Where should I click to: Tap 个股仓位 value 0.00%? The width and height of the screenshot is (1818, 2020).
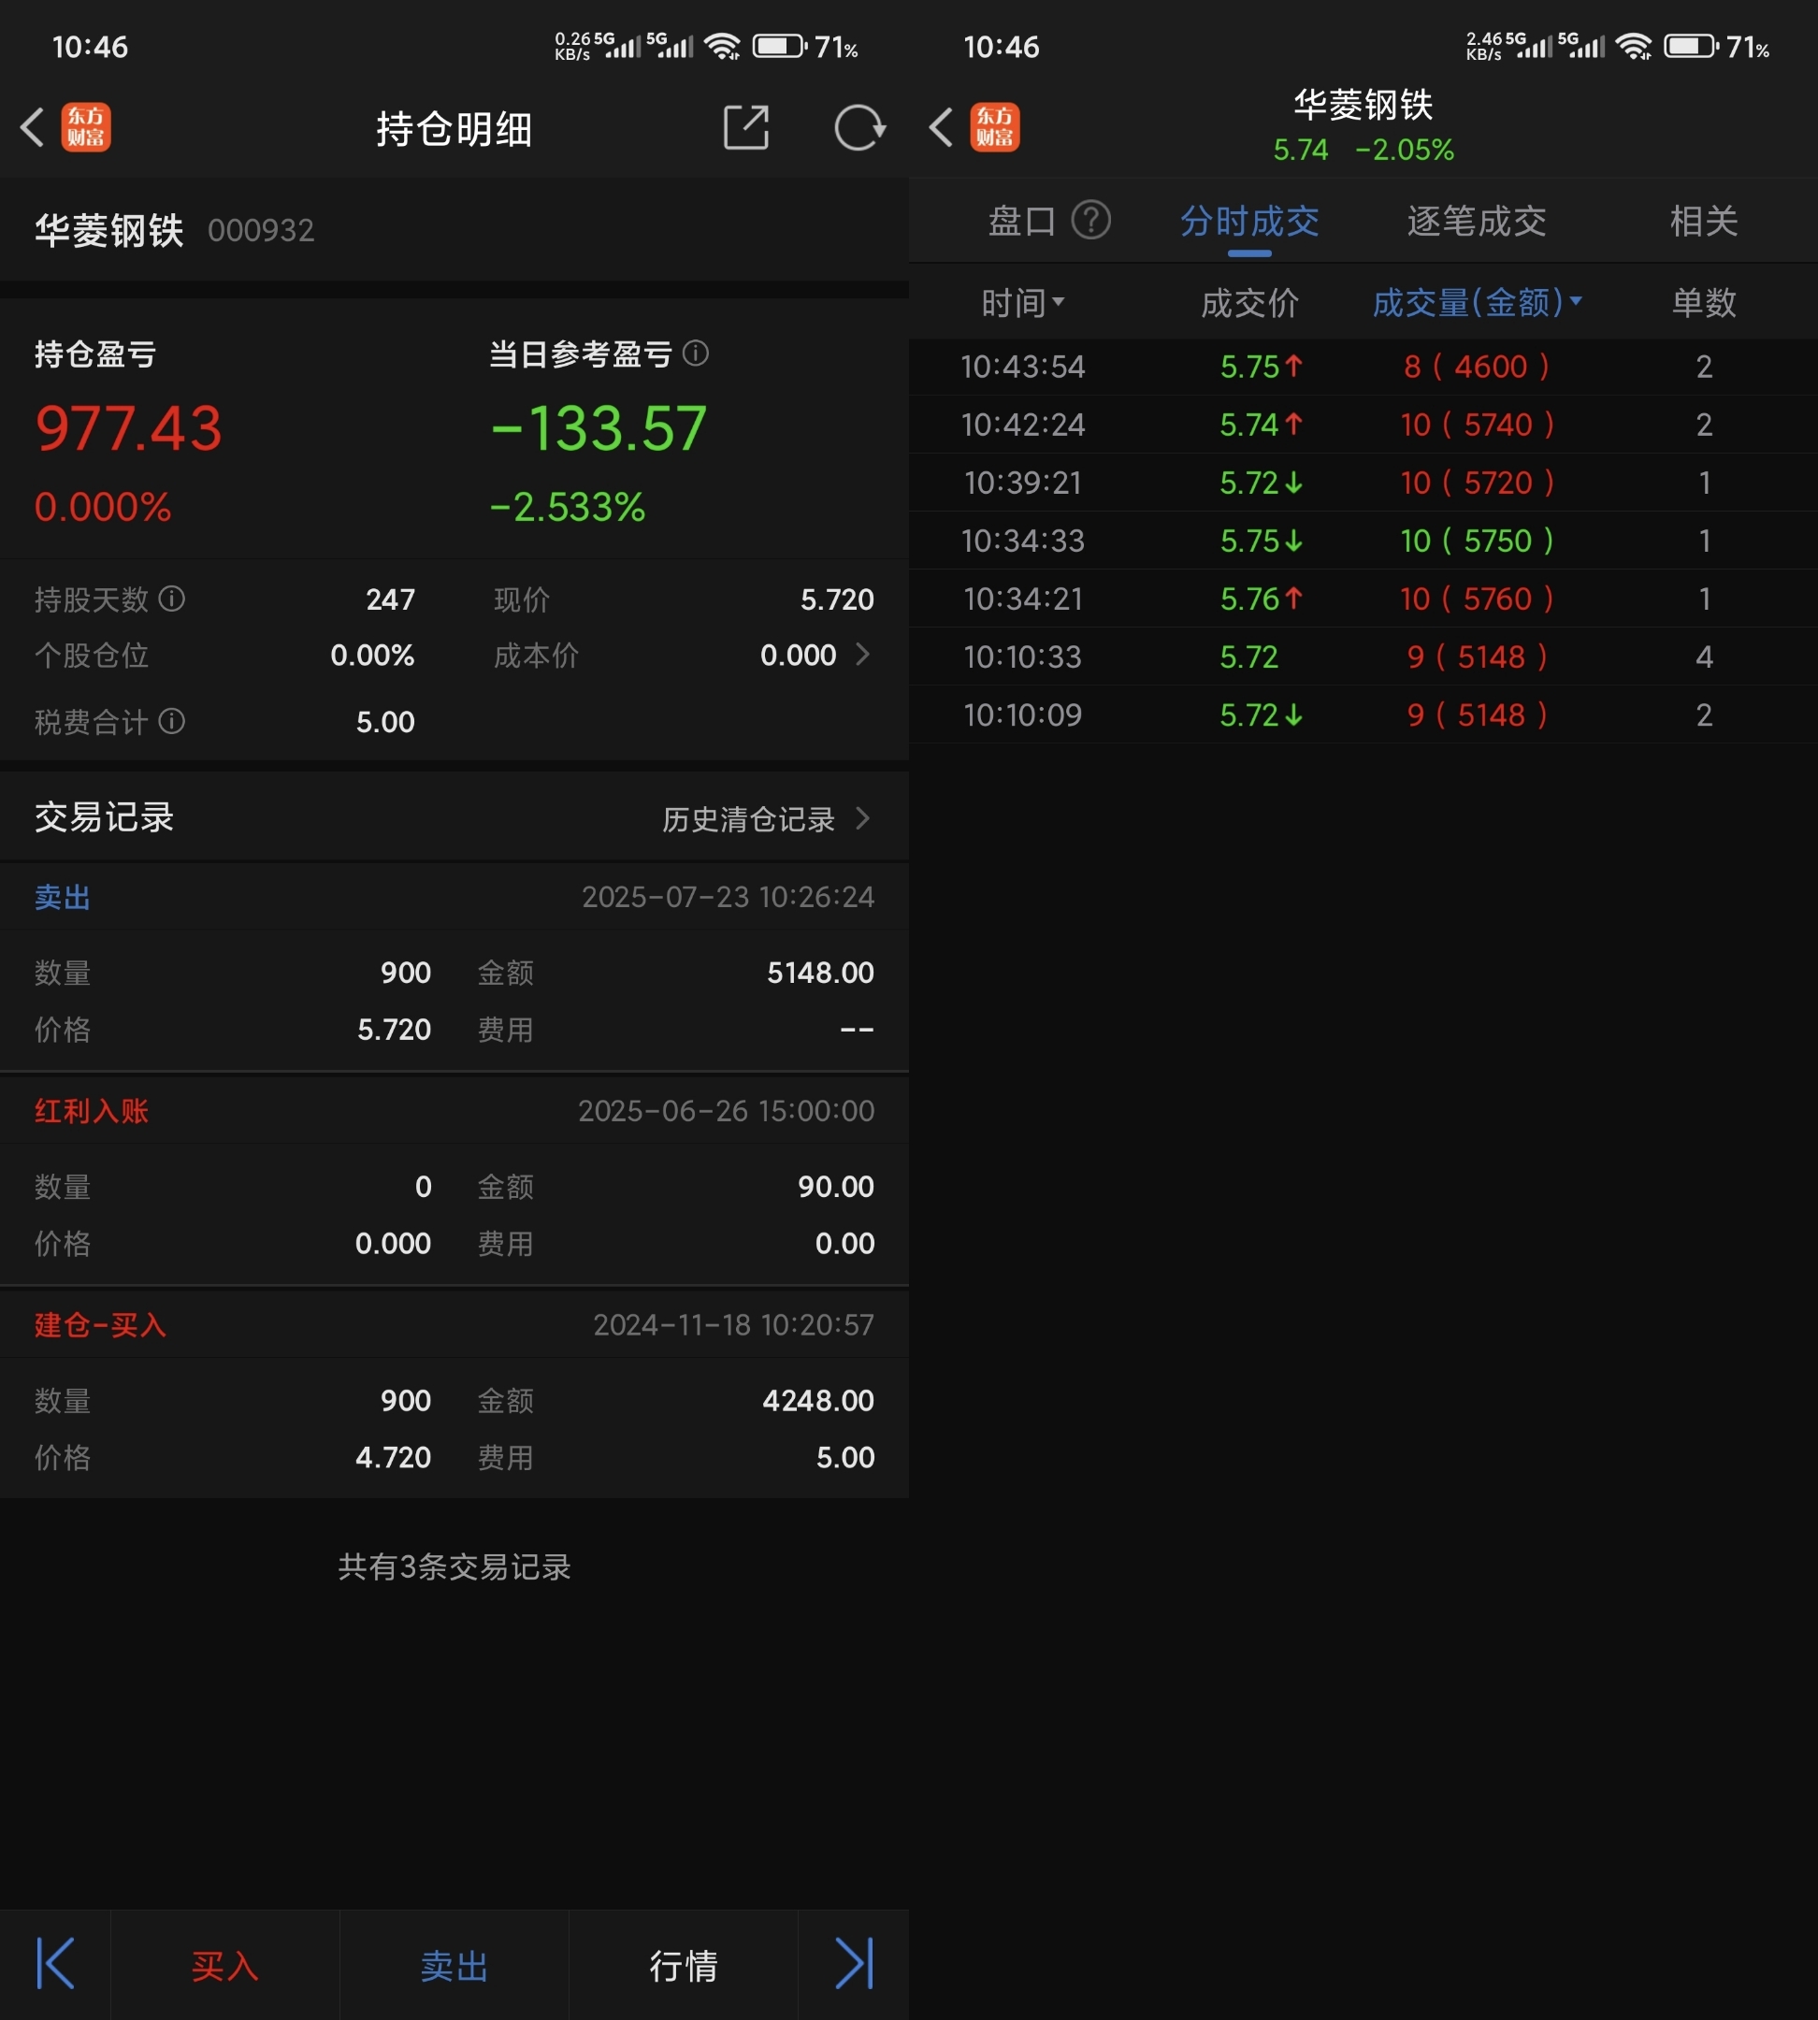click(372, 656)
